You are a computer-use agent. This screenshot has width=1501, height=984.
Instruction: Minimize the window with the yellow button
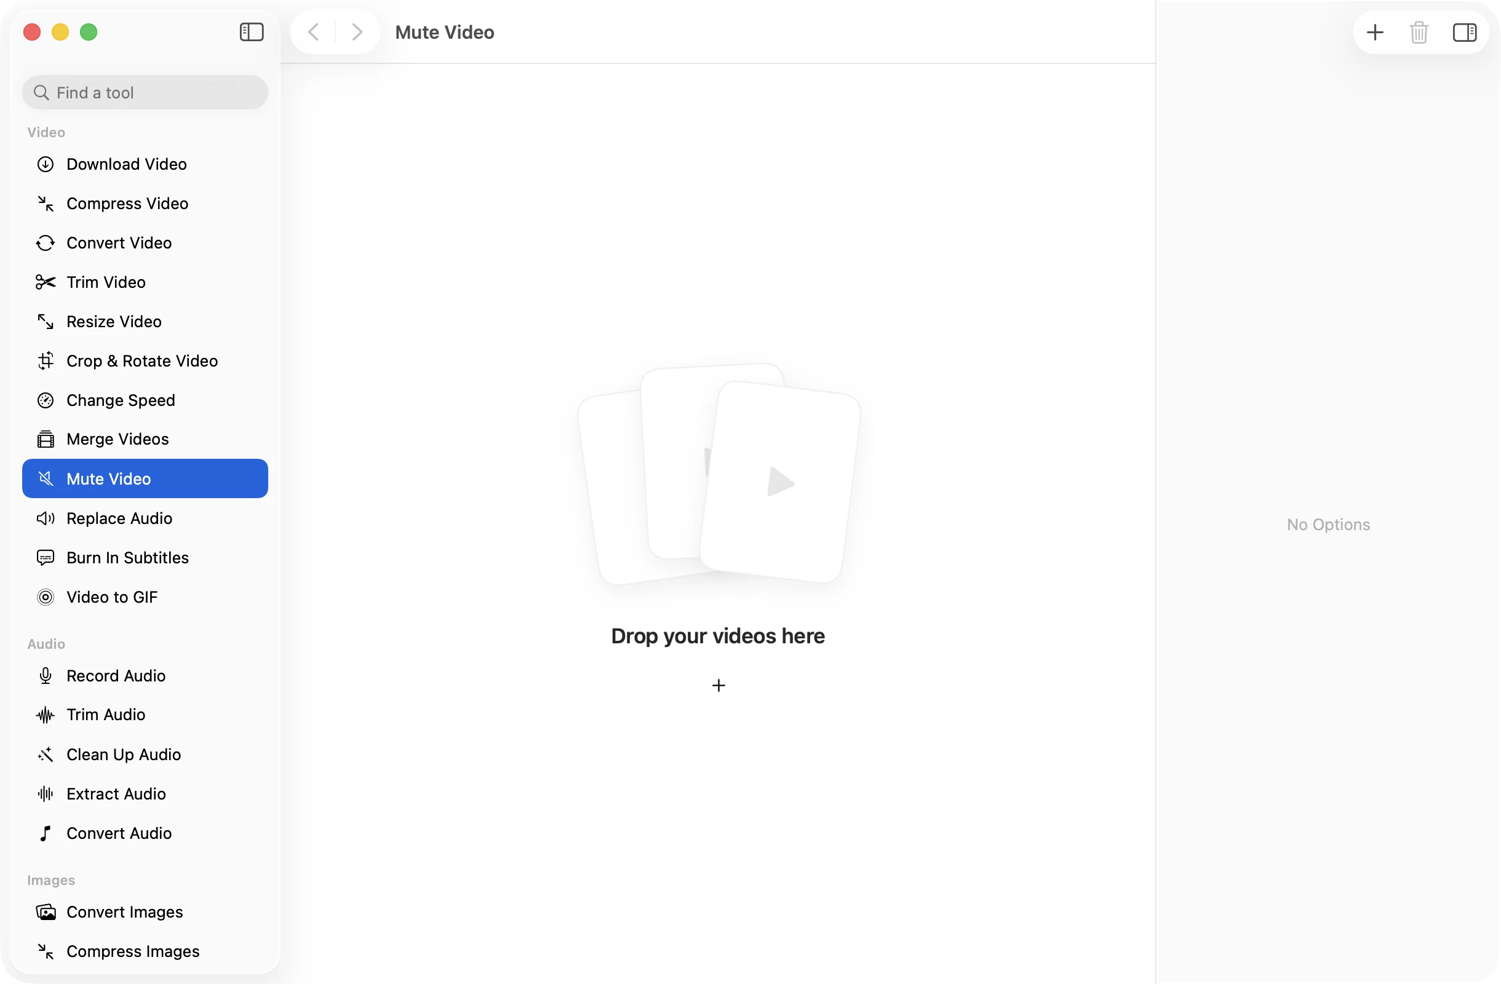click(x=60, y=32)
